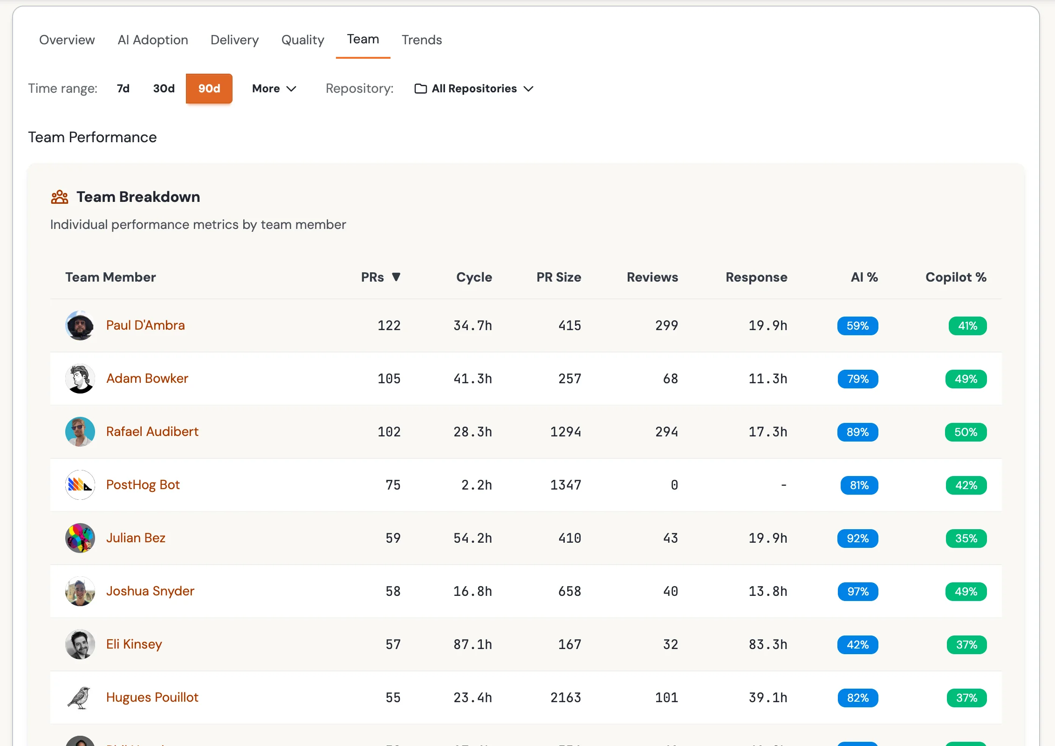Click PostHog Bot's 81% AI badge
Image resolution: width=1055 pixels, height=746 pixels.
[x=859, y=485]
